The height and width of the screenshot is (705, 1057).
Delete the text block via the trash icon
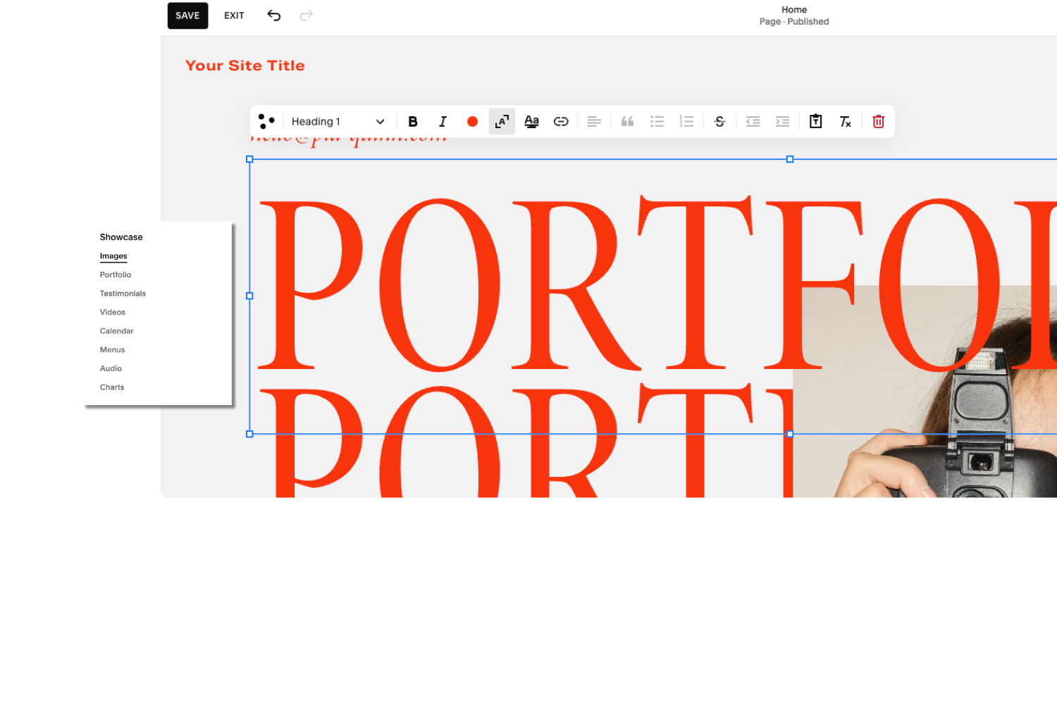(x=877, y=121)
